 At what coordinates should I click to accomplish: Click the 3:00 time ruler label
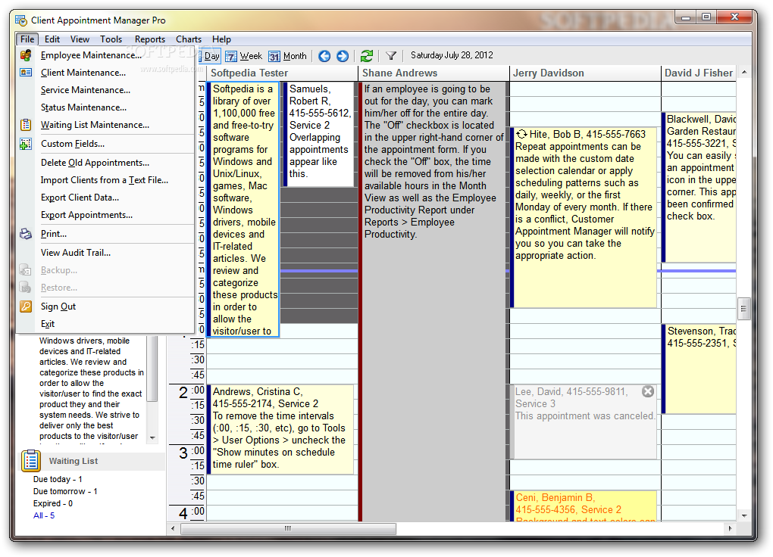192,452
